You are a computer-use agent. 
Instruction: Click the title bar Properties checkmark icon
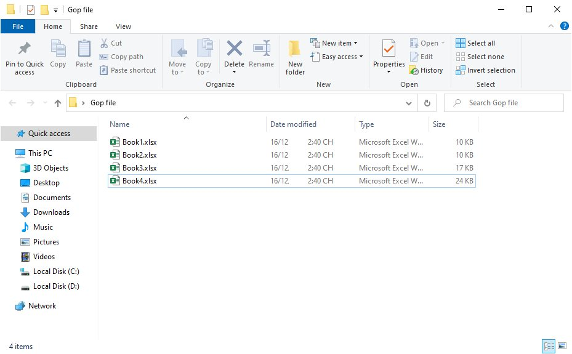pos(31,10)
